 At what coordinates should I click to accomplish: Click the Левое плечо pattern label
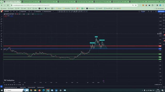pyautogui.click(x=92, y=43)
